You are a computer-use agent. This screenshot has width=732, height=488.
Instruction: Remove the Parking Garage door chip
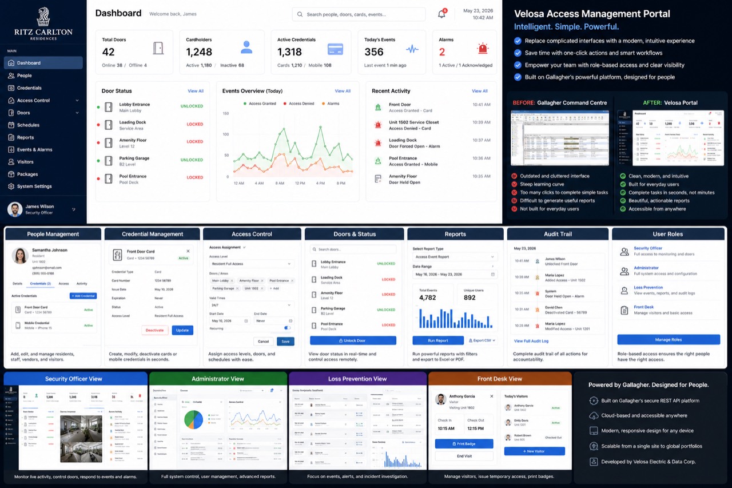238,288
